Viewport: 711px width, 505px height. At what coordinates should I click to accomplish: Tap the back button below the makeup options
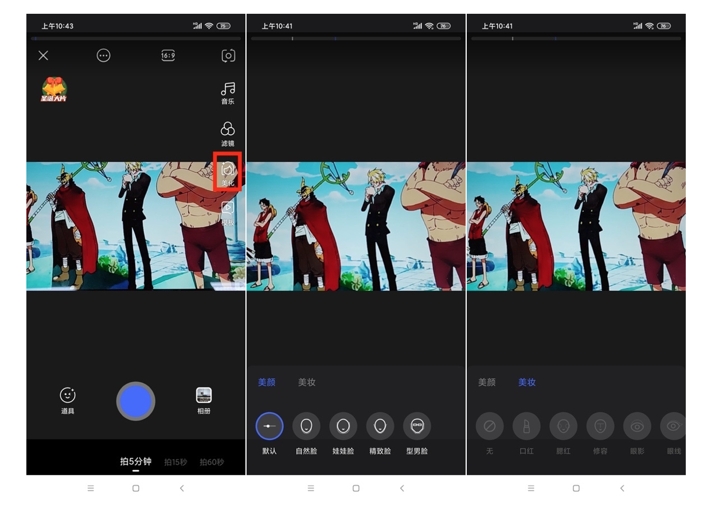coord(622,488)
